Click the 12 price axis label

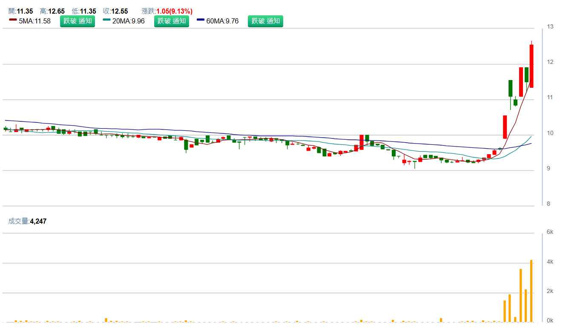point(550,62)
